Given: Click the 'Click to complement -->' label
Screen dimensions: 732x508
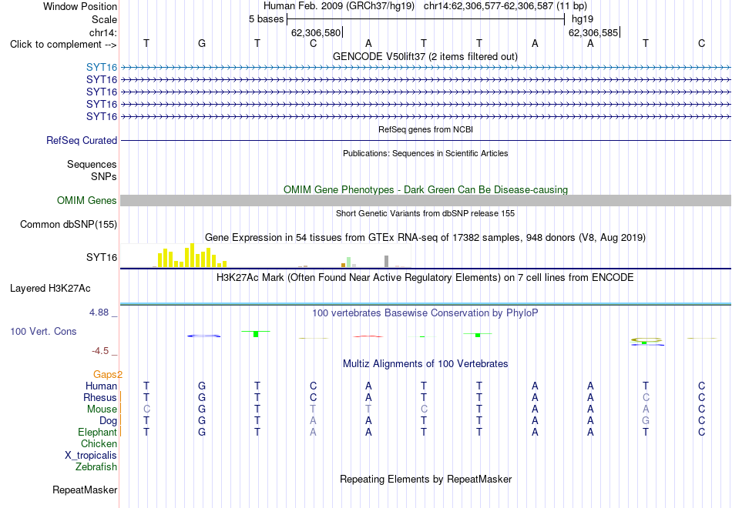Looking at the screenshot, I should pos(63,45).
